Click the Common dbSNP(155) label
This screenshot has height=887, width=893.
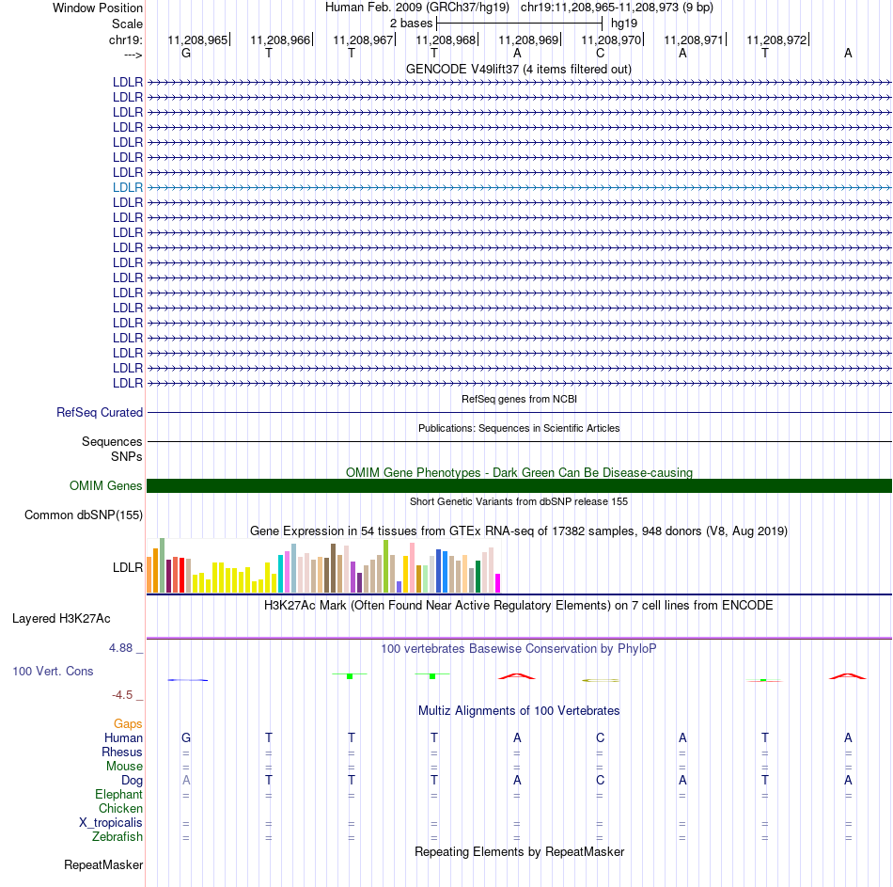(83, 515)
